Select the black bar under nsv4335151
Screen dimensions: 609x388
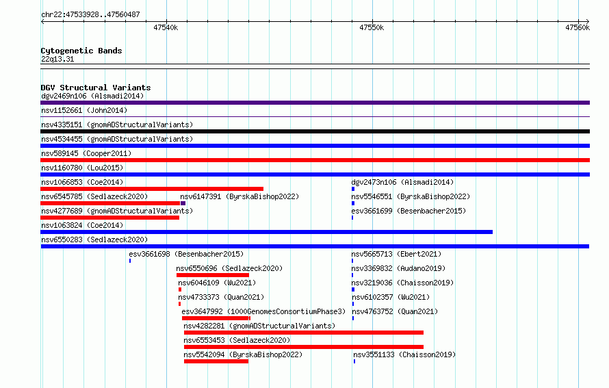[x=315, y=131]
